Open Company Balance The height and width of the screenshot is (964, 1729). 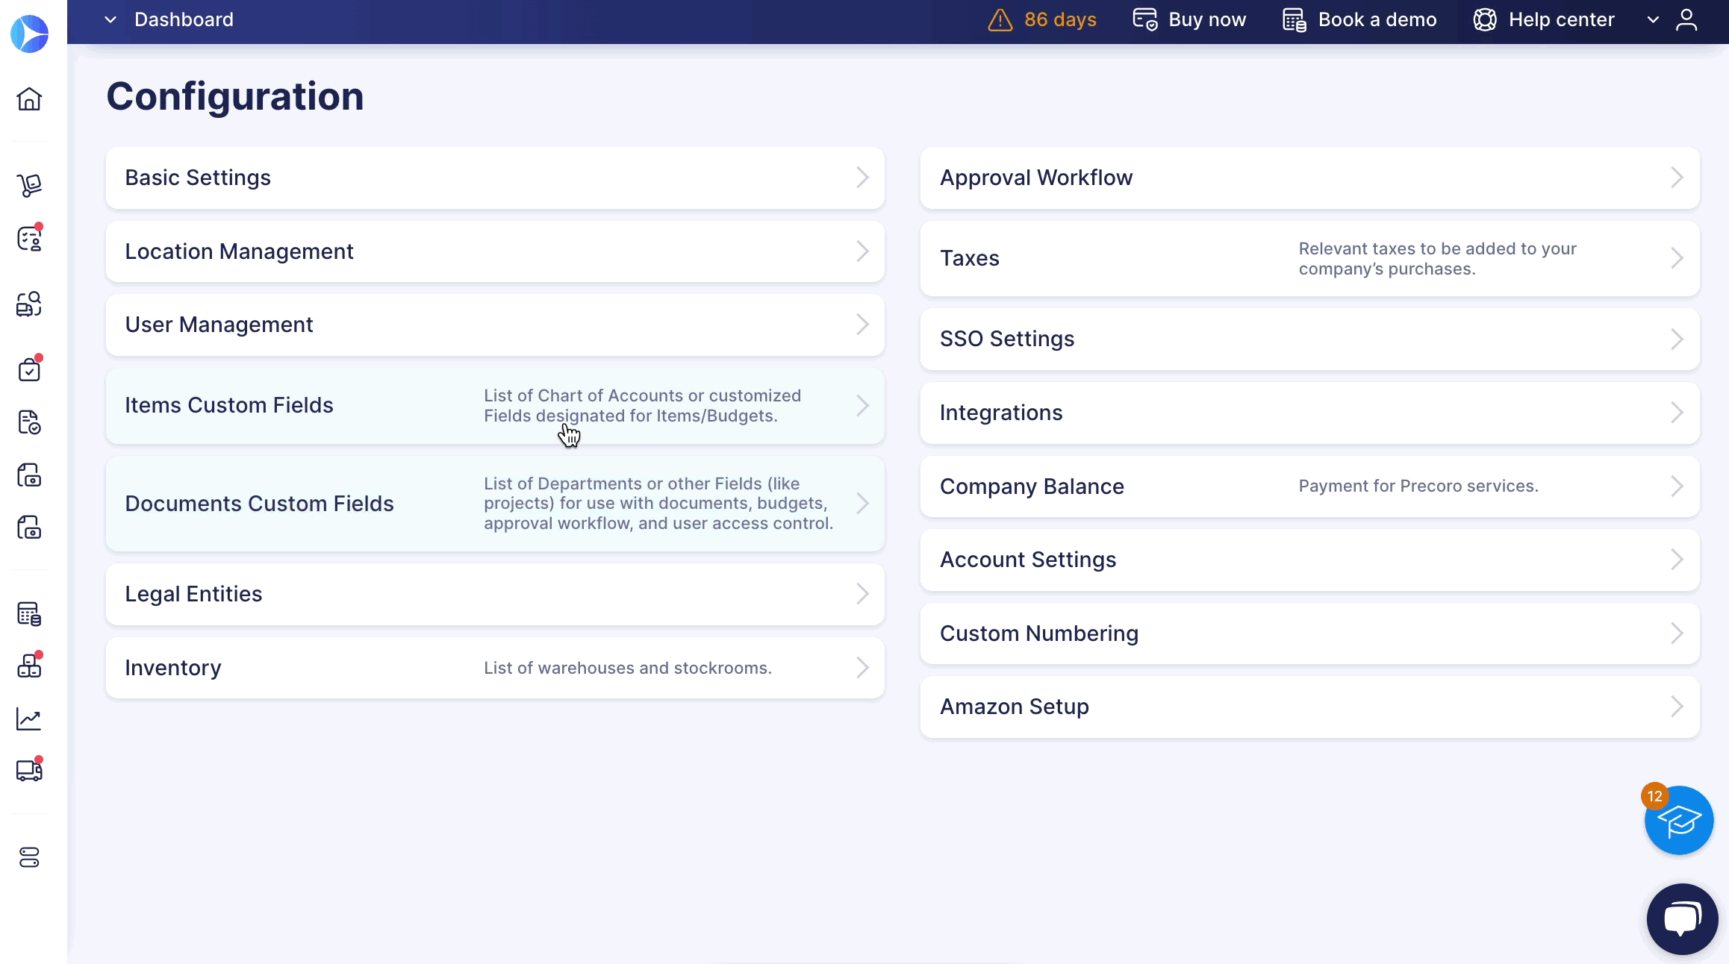(x=1309, y=486)
